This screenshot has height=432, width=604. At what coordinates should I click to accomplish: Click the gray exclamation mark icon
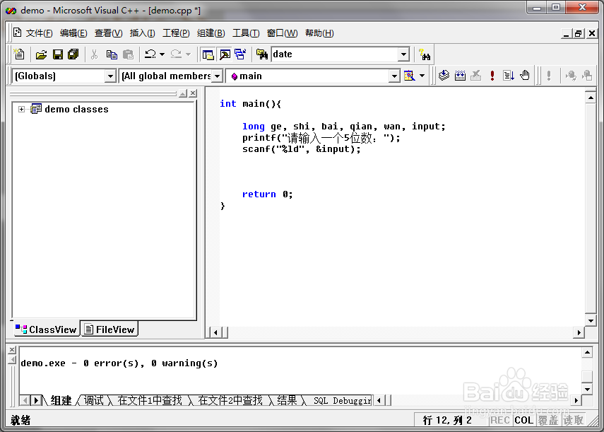549,76
